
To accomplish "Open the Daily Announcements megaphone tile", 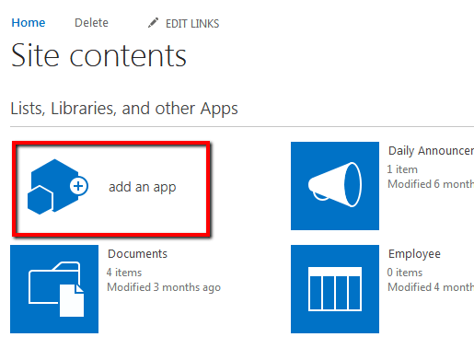I will click(x=335, y=186).
